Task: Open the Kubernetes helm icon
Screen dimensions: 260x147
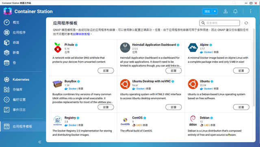Action: 6,80
